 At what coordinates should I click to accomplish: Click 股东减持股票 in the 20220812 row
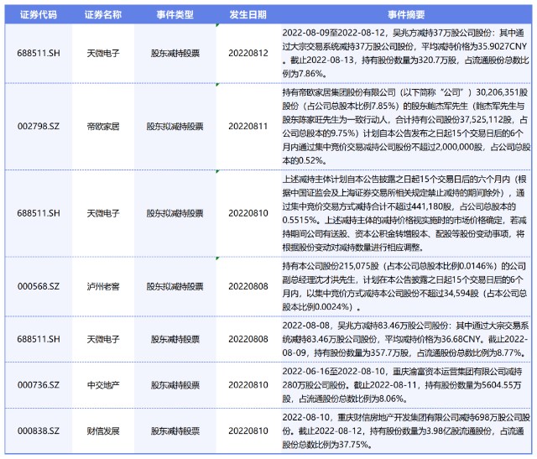click(x=175, y=53)
